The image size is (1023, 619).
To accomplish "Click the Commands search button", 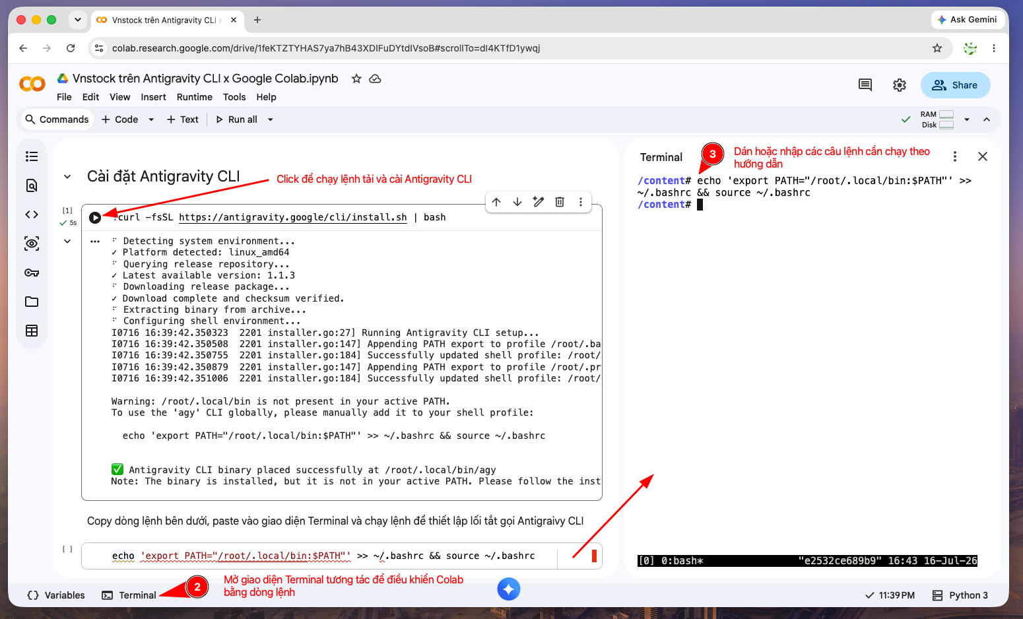I will click(x=57, y=119).
